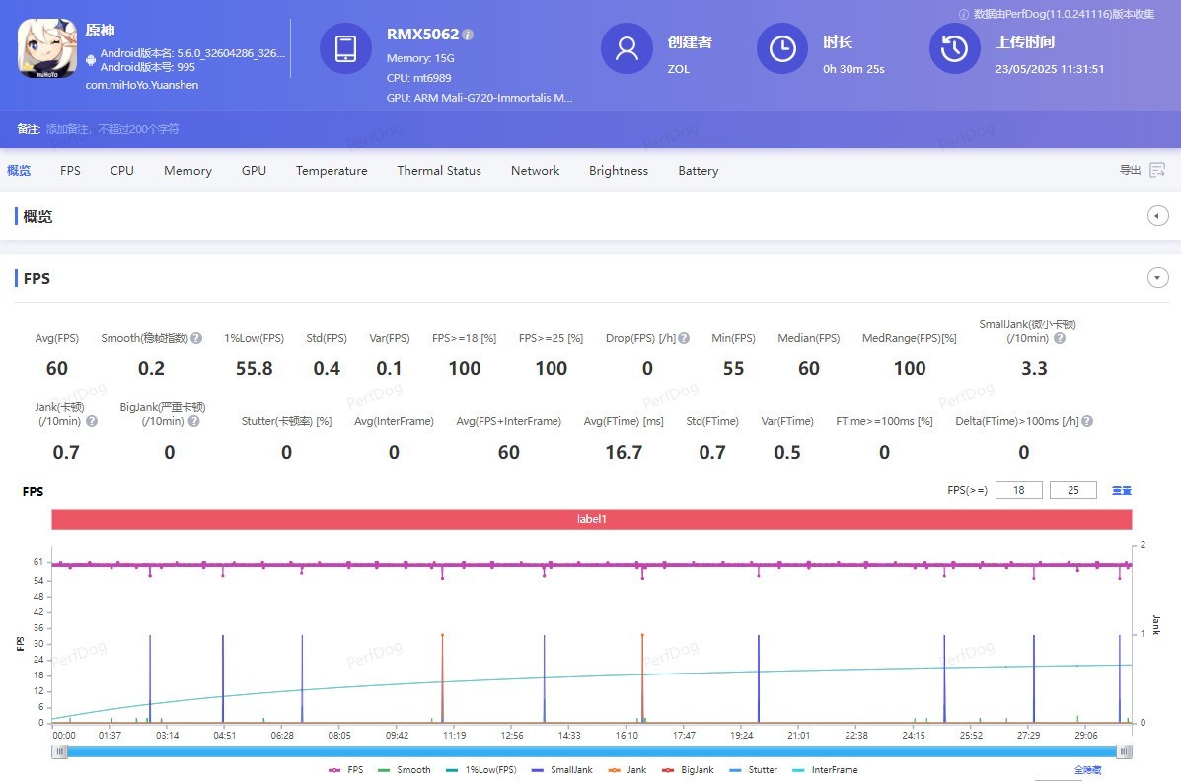Click the 全隐藏 hide-all link

tap(1088, 769)
